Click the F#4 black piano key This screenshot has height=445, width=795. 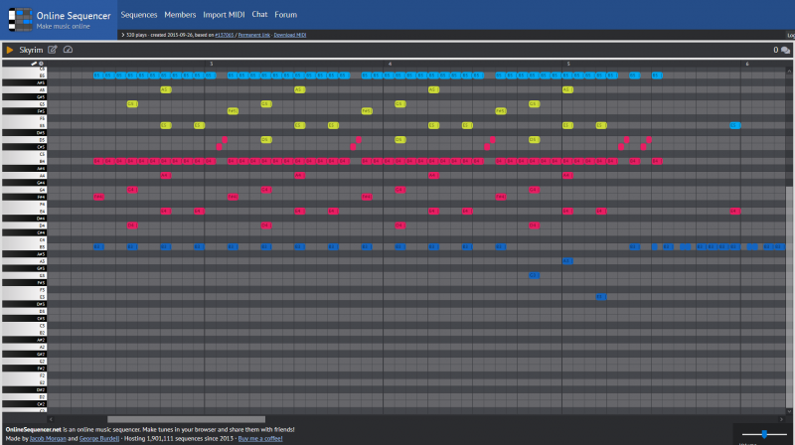(x=24, y=197)
